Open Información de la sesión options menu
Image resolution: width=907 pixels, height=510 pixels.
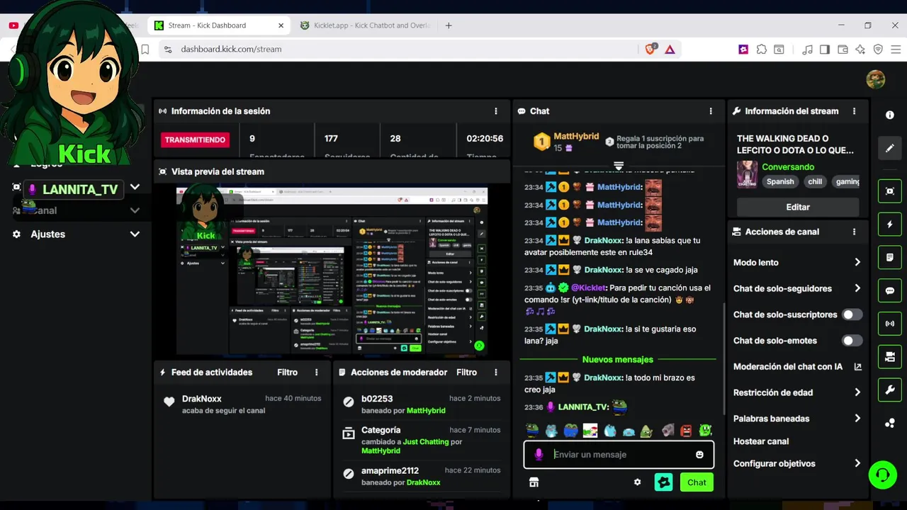coord(496,111)
